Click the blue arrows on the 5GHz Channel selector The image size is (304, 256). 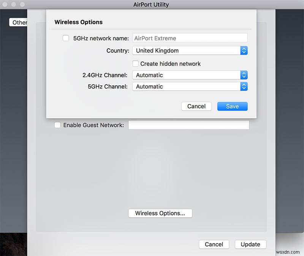pyautogui.click(x=244, y=86)
